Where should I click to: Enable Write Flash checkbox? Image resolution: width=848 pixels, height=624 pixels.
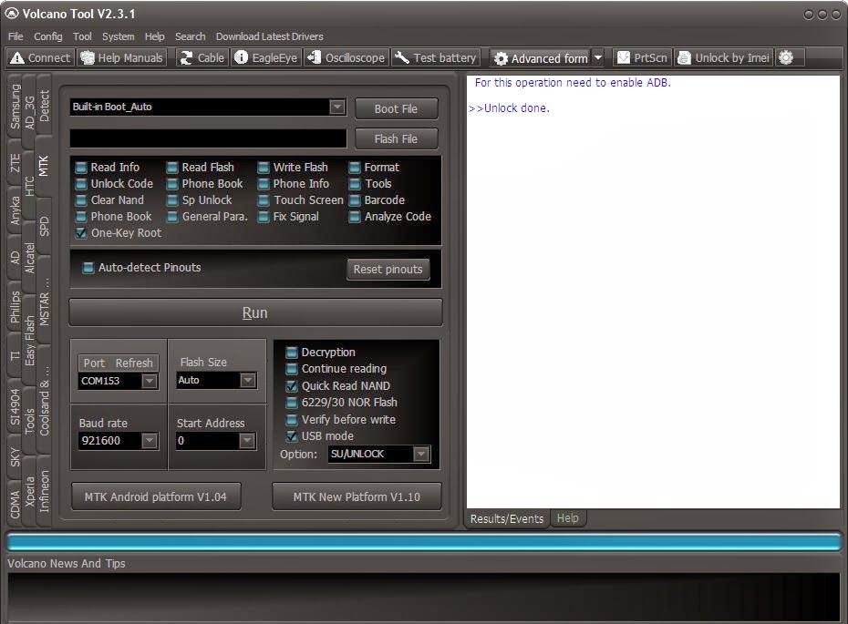pos(264,168)
